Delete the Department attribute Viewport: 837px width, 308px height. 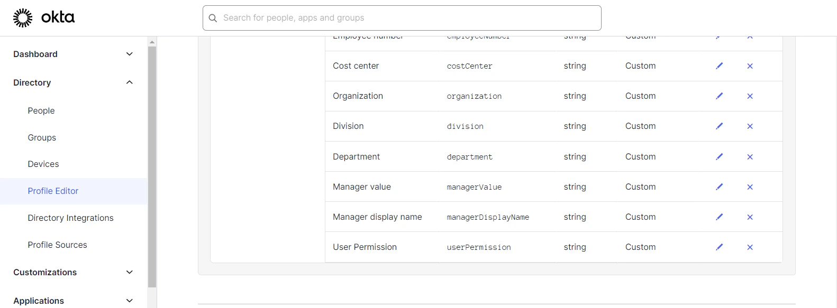click(x=750, y=157)
